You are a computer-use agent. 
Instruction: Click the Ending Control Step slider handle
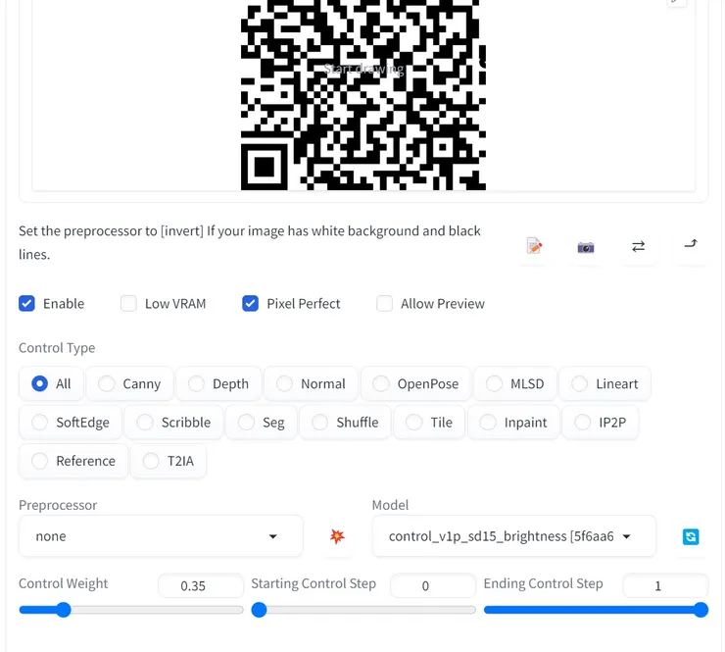point(701,610)
